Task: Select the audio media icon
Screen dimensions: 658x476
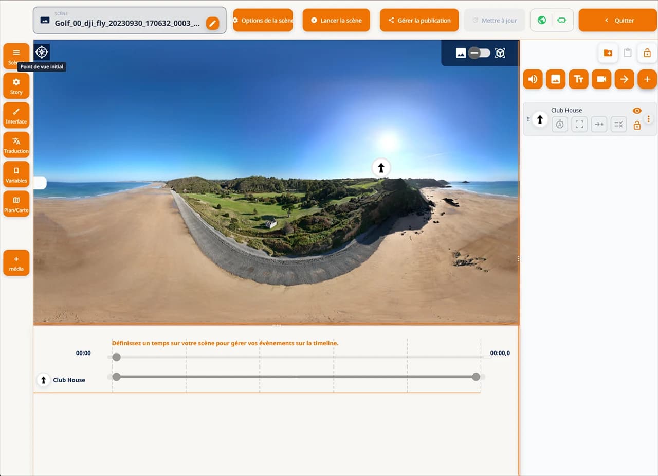Action: pyautogui.click(x=533, y=79)
